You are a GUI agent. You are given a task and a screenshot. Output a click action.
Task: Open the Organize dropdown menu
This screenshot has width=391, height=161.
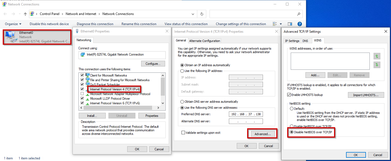pyautogui.click(x=13, y=24)
